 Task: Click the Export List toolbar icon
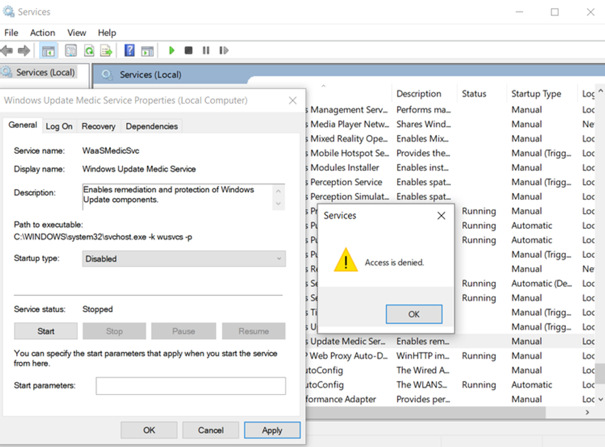click(106, 50)
